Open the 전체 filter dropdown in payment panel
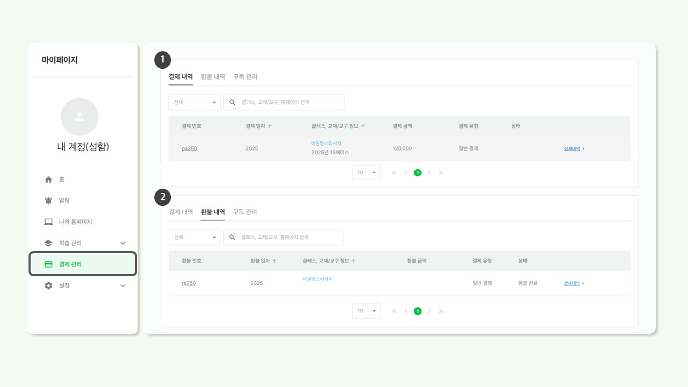 tap(194, 102)
